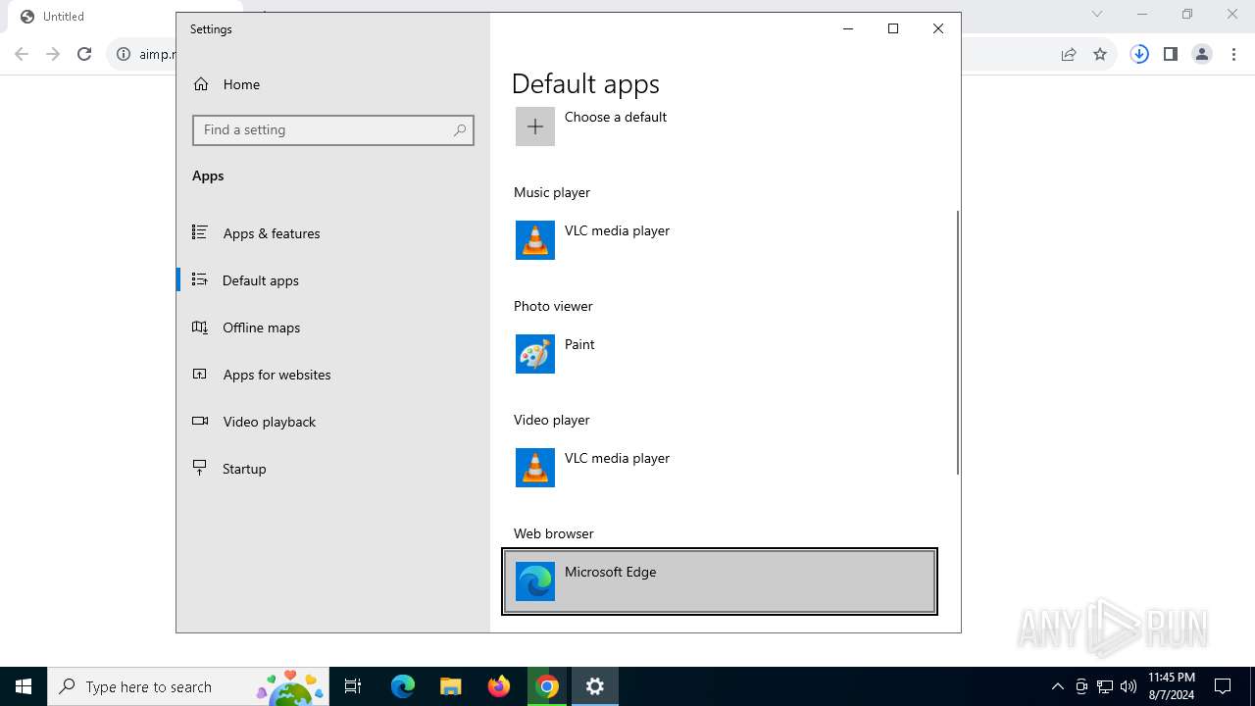Click Chrome site info icon in address bar
The width and height of the screenshot is (1255, 706).
124,54
